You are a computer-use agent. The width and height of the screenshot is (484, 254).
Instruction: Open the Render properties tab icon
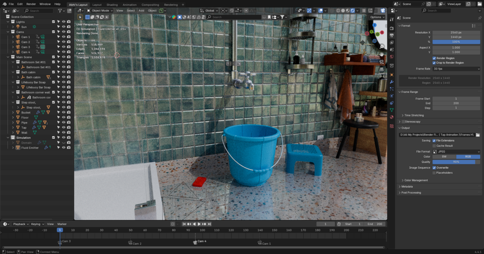click(x=392, y=28)
